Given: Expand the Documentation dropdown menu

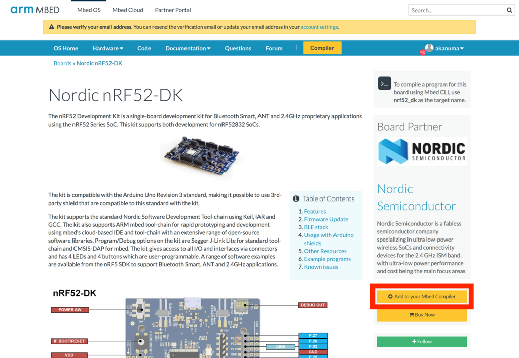Looking at the screenshot, I should coord(188,48).
